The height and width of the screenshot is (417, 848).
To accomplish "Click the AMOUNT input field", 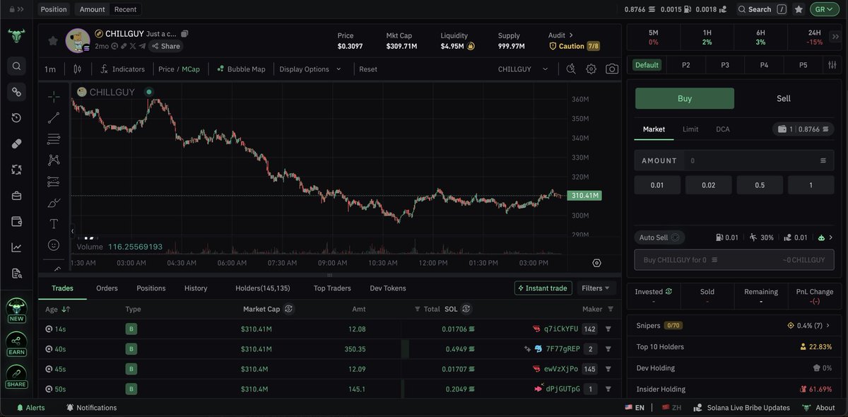I will tap(734, 160).
